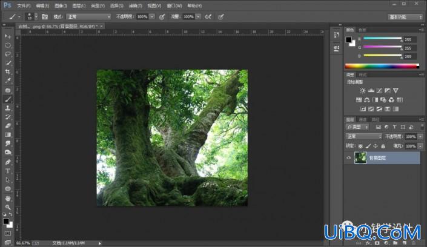The image size is (427, 247).
Task: Select the Elliptical Marquee tool
Action: 8,45
